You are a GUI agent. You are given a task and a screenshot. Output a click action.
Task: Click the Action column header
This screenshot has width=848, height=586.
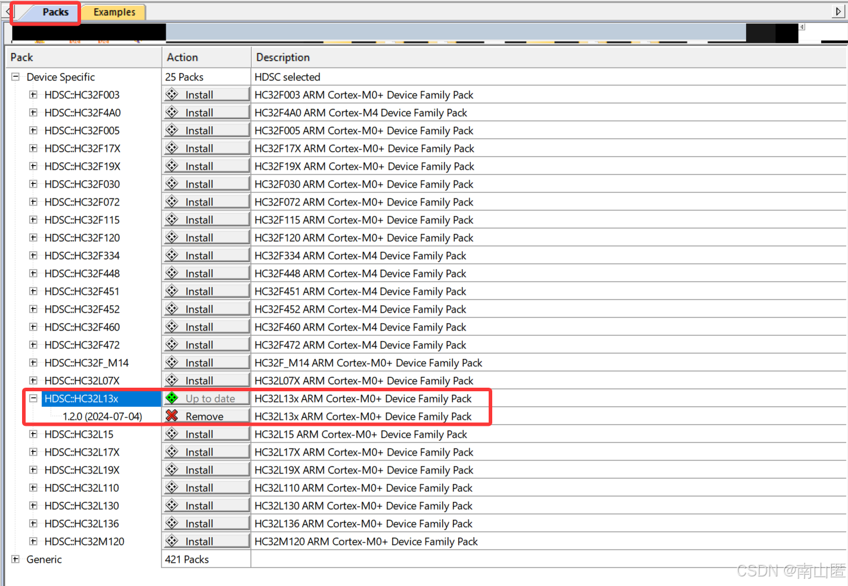point(206,57)
